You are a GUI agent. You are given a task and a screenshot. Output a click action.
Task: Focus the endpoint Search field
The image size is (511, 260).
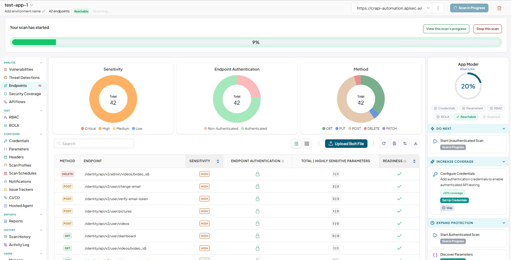point(94,143)
